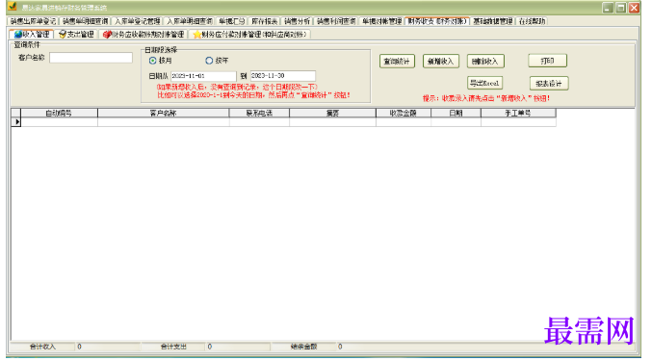Switch to the 支出管理 sub-tab
The width and height of the screenshot is (652, 361).
pos(76,34)
